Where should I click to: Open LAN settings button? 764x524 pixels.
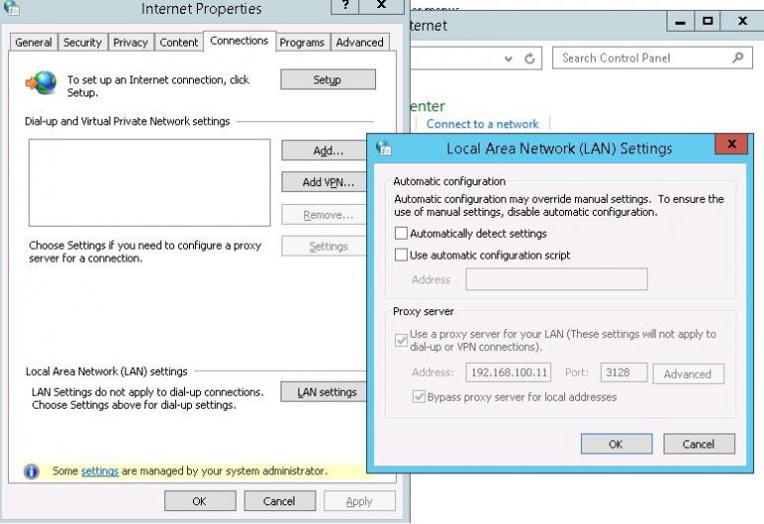point(327,392)
